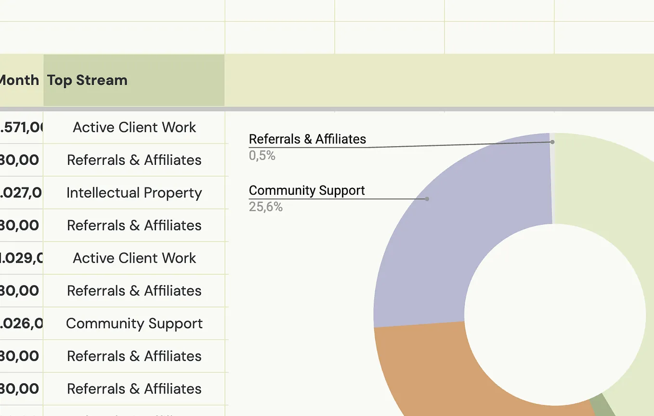Screen dimensions: 654x416
Task: Click the cell showing 1.029,0
Action: pos(21,258)
